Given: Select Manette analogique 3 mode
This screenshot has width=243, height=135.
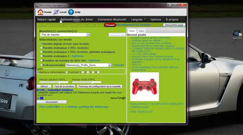Looking at the screenshot, I should pos(41,56).
